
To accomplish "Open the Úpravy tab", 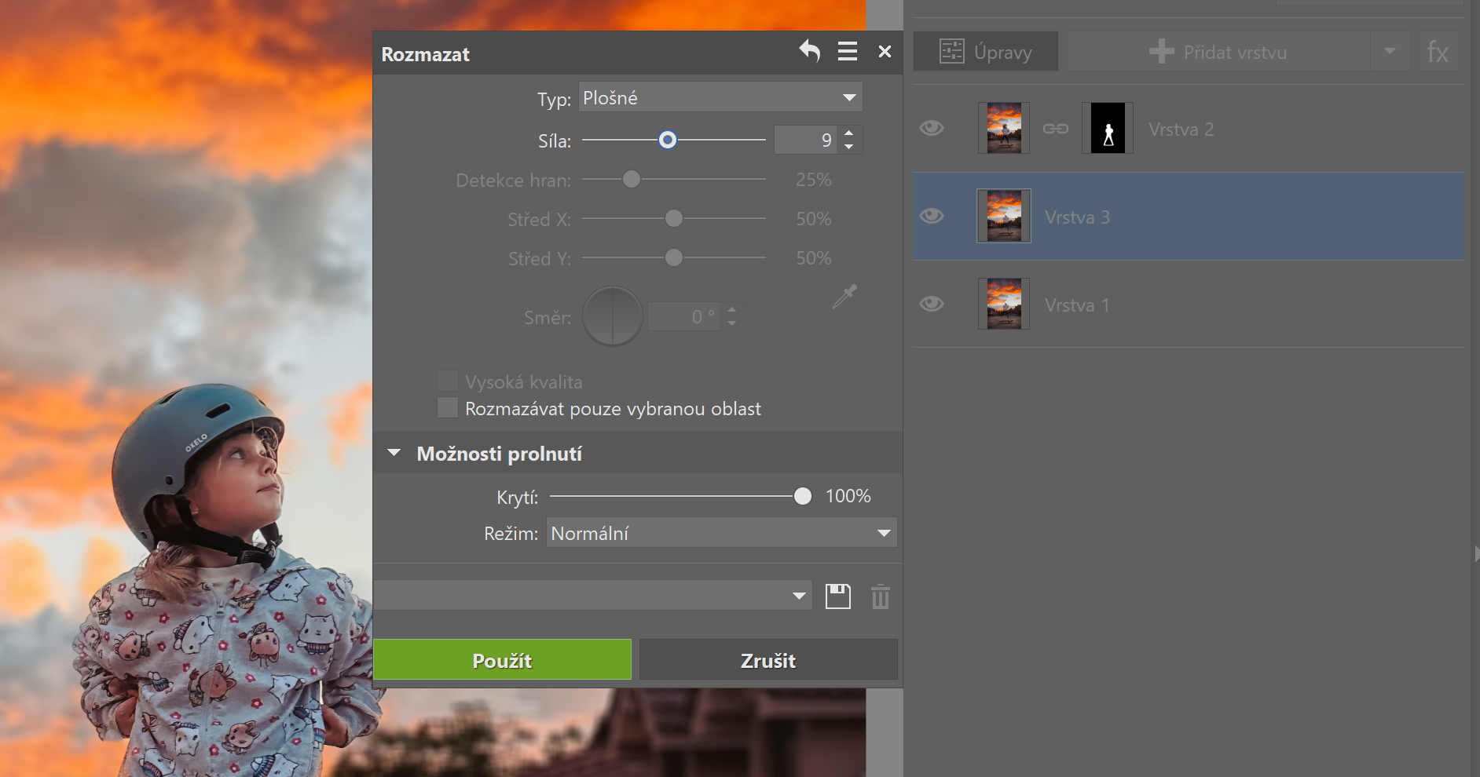I will coord(986,53).
